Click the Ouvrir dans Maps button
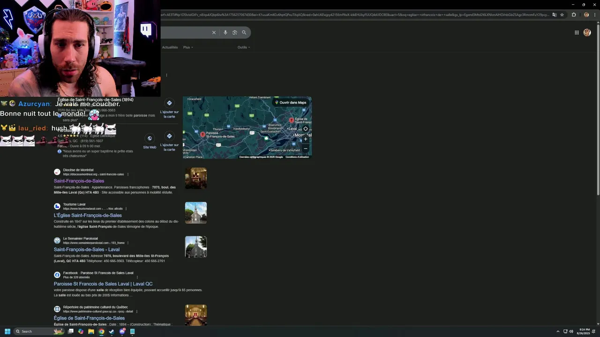The image size is (600, 337). pos(291,103)
